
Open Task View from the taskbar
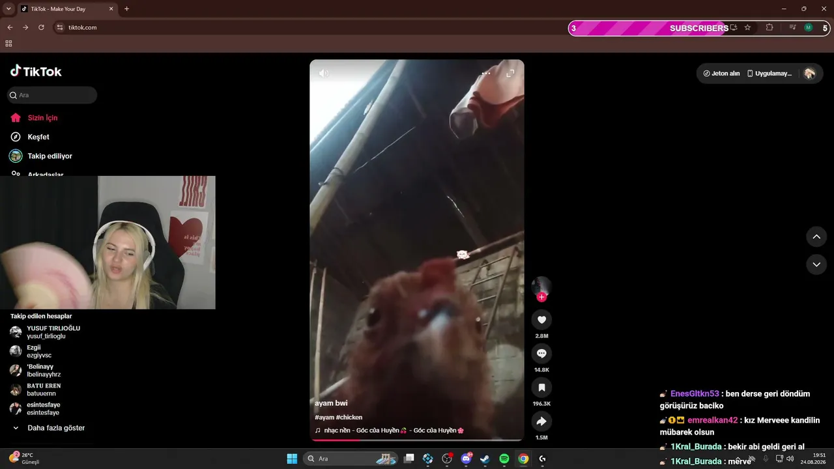pos(409,459)
